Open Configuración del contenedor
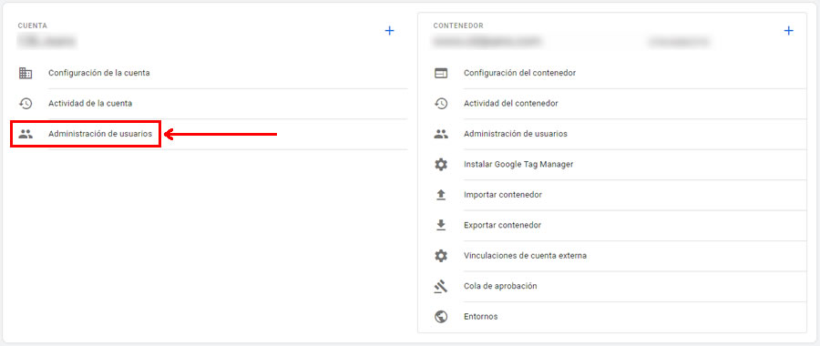The image size is (820, 346). [x=520, y=73]
